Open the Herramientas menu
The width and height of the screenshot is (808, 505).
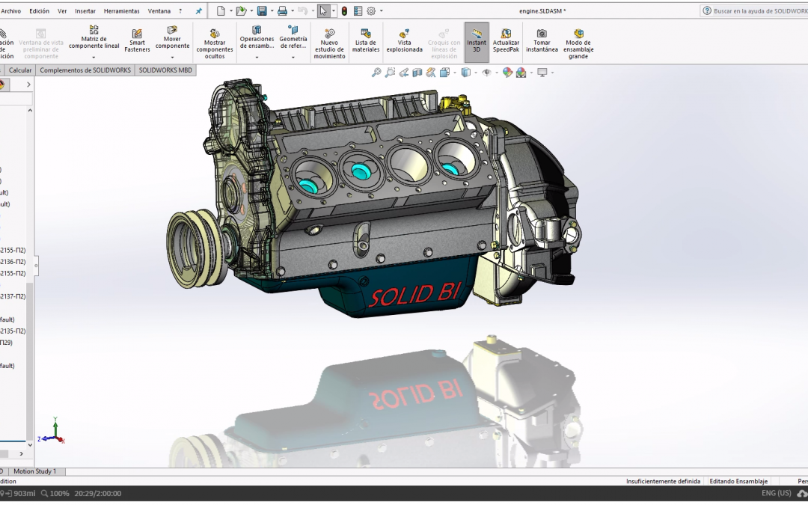[x=122, y=10]
